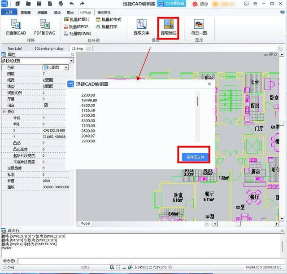Select 批量打印 batch print tool

pyautogui.click(x=107, y=27)
